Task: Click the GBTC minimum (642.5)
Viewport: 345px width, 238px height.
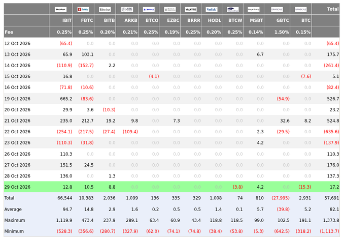Action: click(282, 231)
